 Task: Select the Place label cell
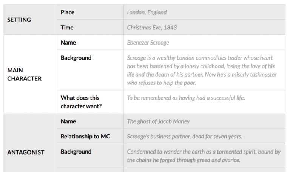click(x=68, y=12)
